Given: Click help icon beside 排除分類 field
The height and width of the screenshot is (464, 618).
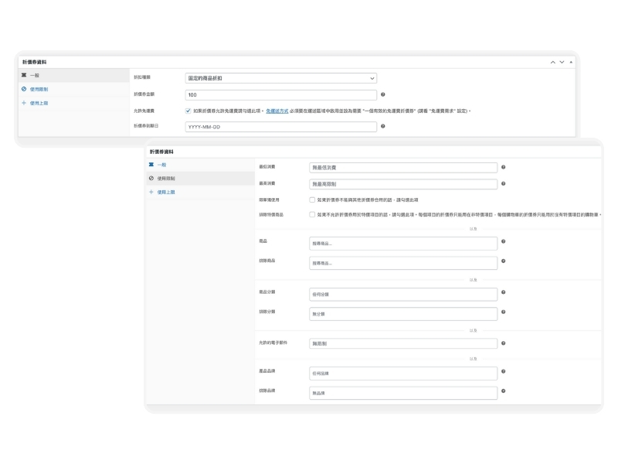Looking at the screenshot, I should point(504,312).
